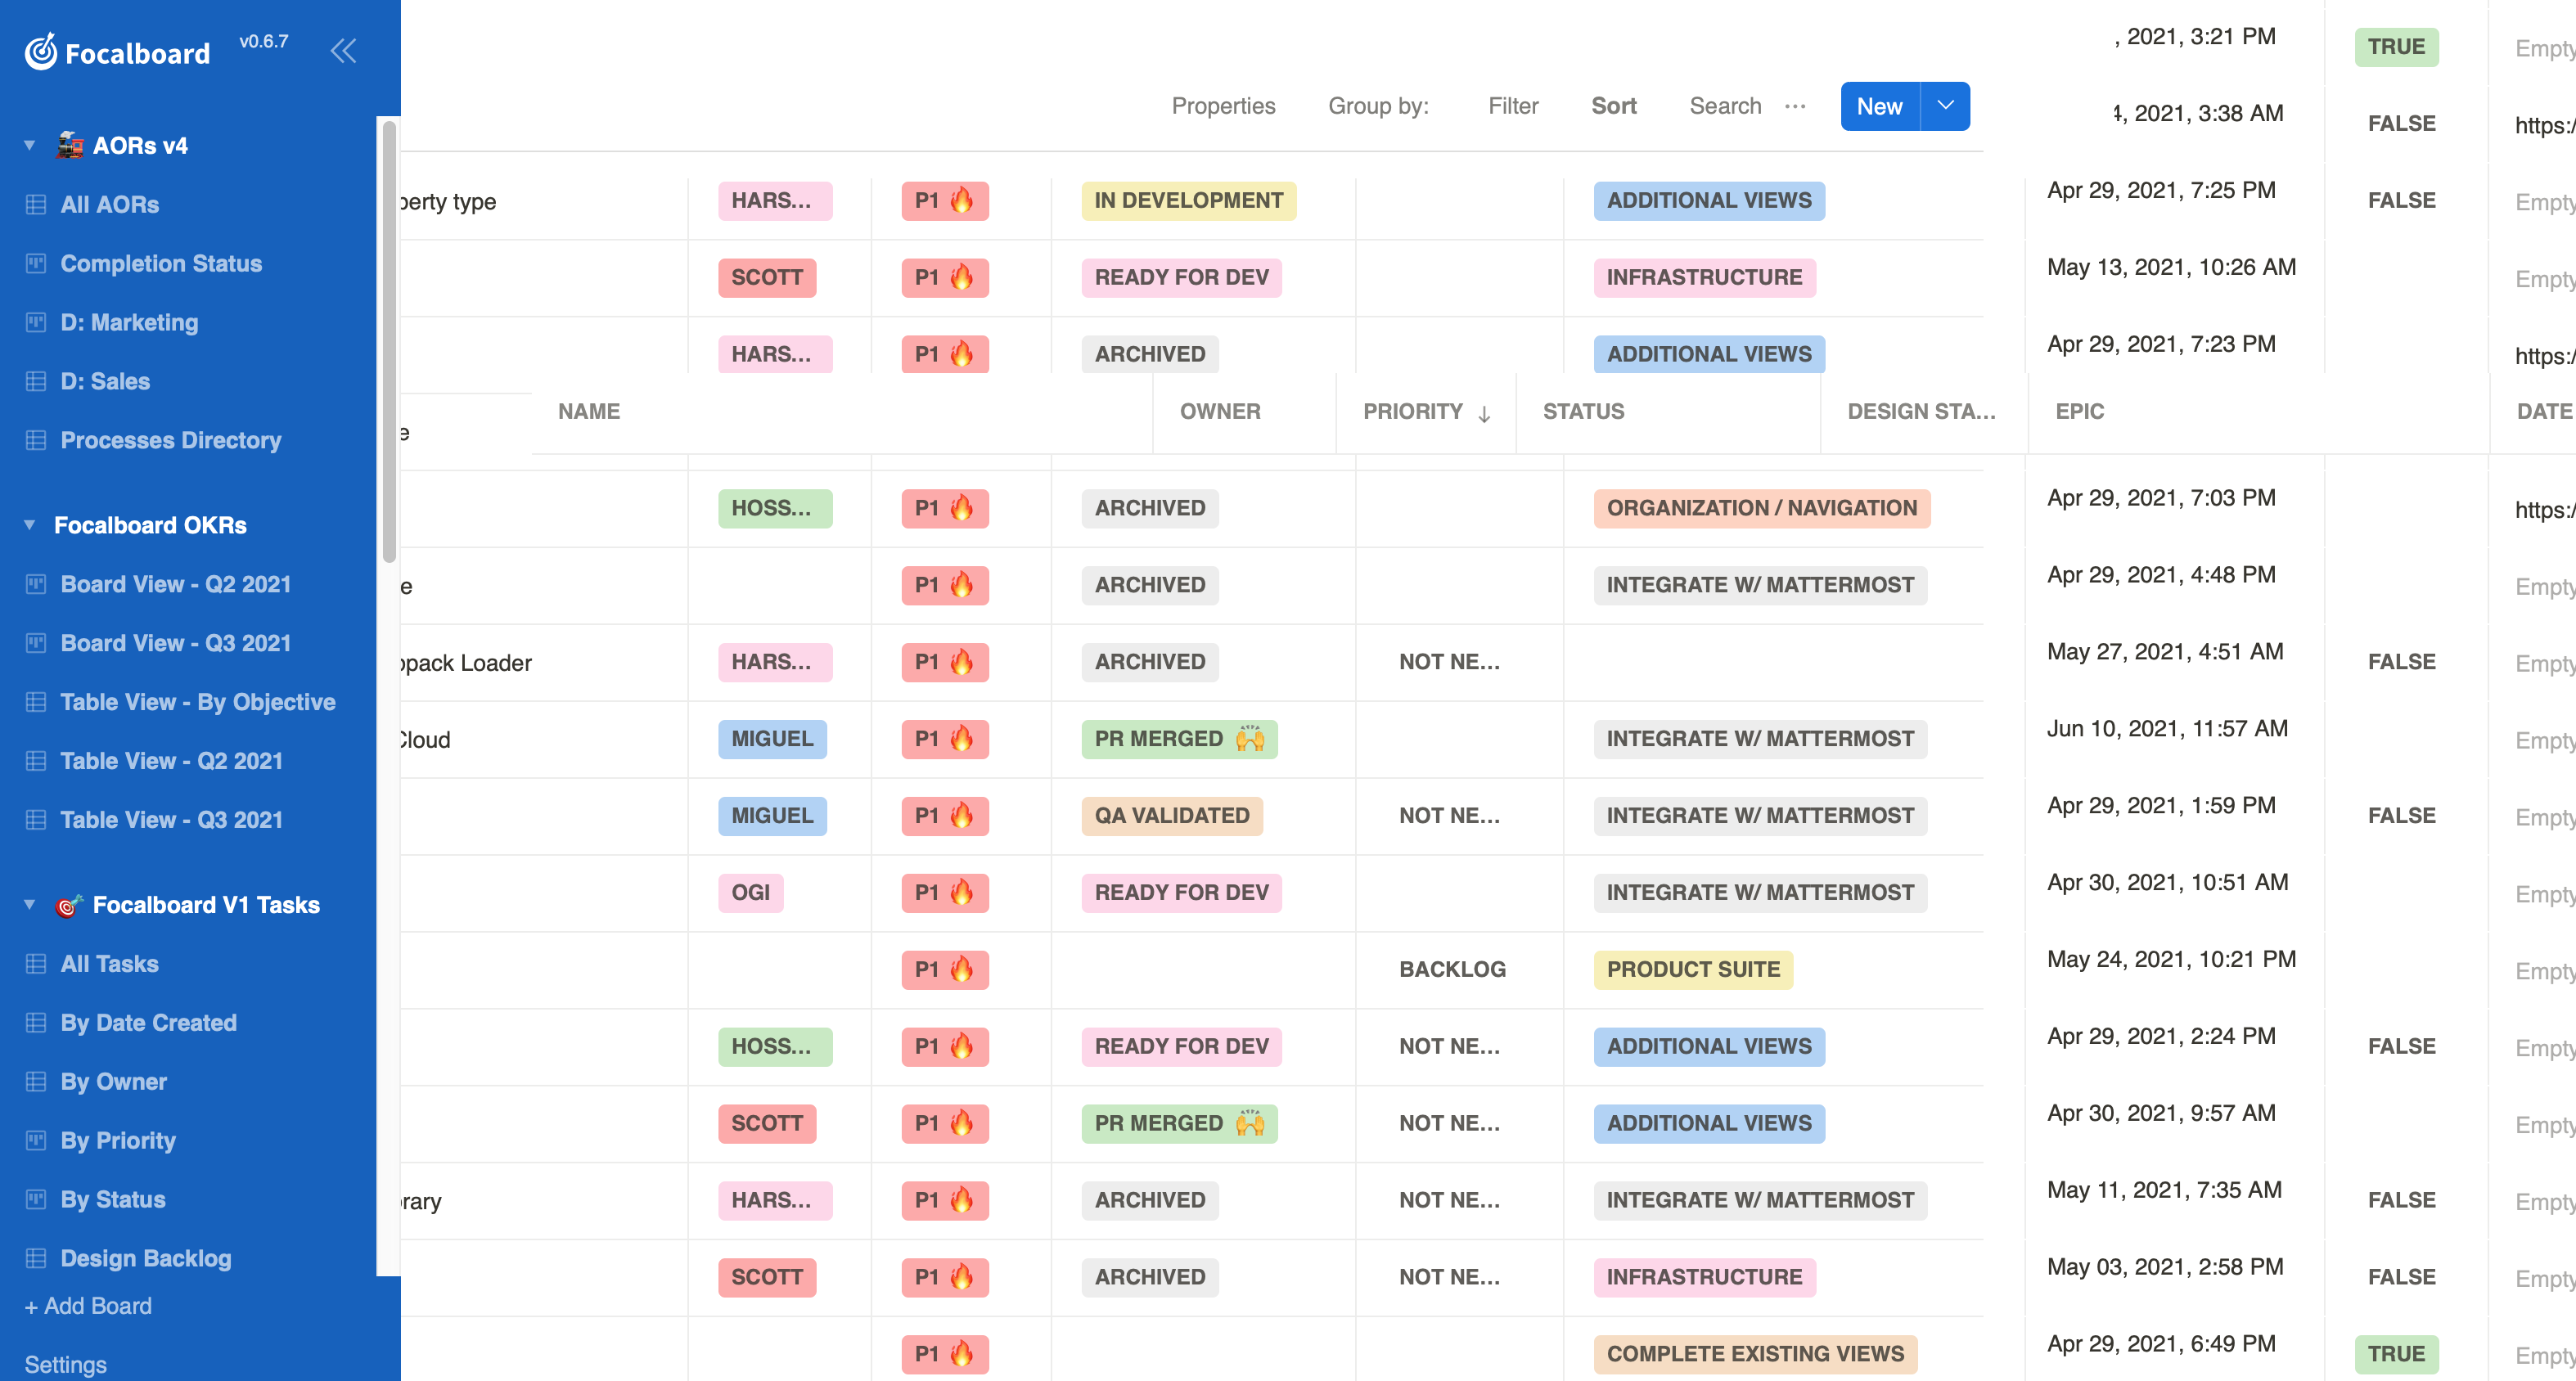The image size is (2576, 1381).
Task: Click the QA VALIDATED status tag
Action: (x=1171, y=817)
